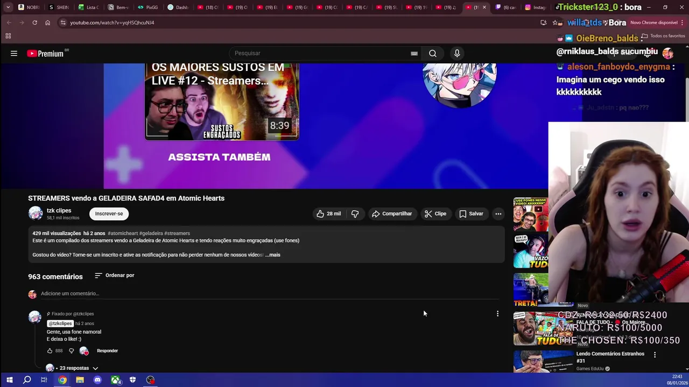Start voice search with the microphone
The height and width of the screenshot is (387, 689).
(457, 53)
